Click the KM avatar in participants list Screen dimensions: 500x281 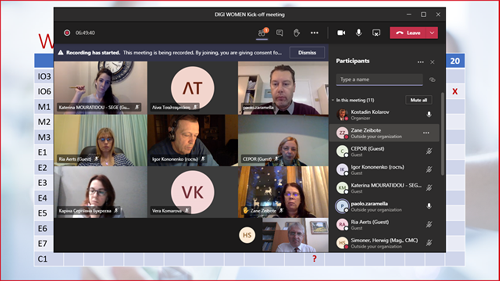(x=342, y=188)
